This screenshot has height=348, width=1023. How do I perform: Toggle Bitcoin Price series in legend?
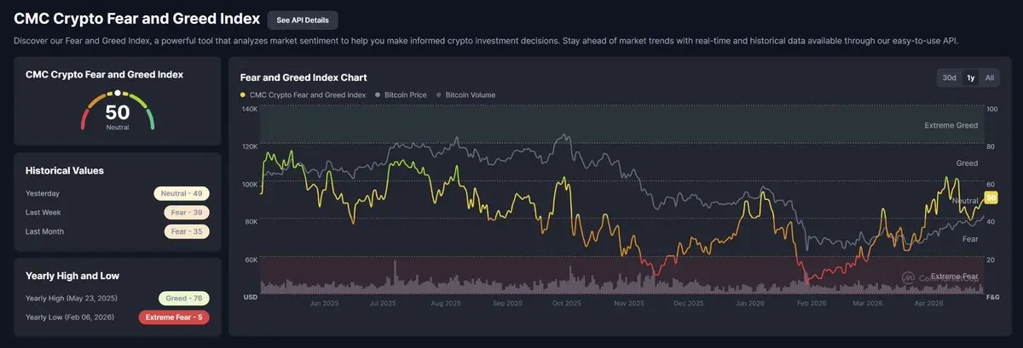click(400, 95)
